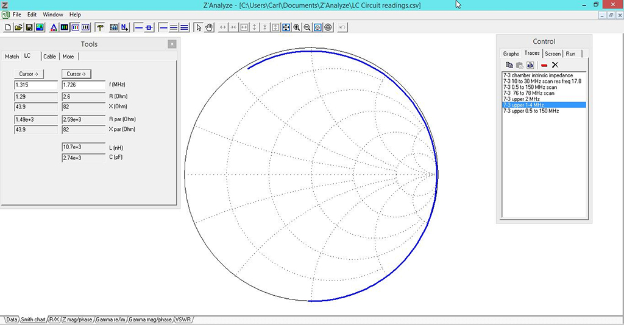This screenshot has height=325, width=624.
Task: Open the Window menu
Action: point(53,15)
